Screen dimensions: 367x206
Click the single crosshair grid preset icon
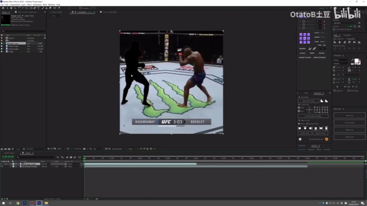pos(309,110)
